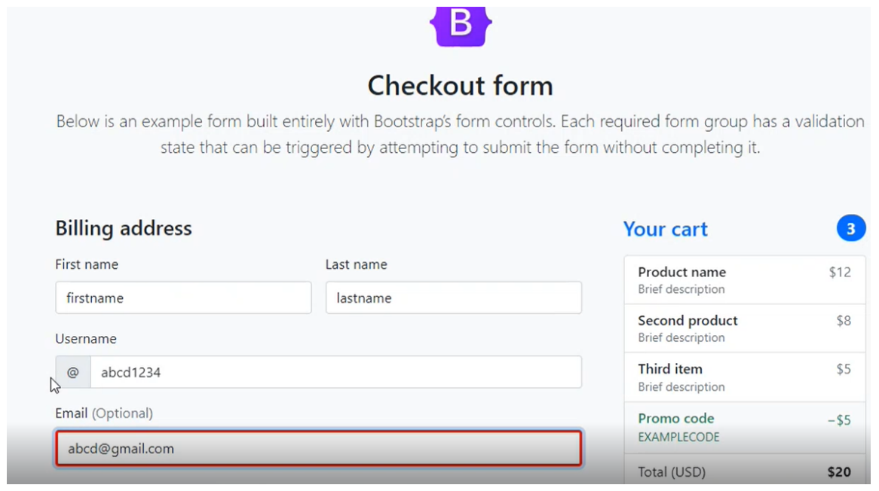Click the Your cart heading
Viewport: 879px width, 491px height.
point(665,229)
